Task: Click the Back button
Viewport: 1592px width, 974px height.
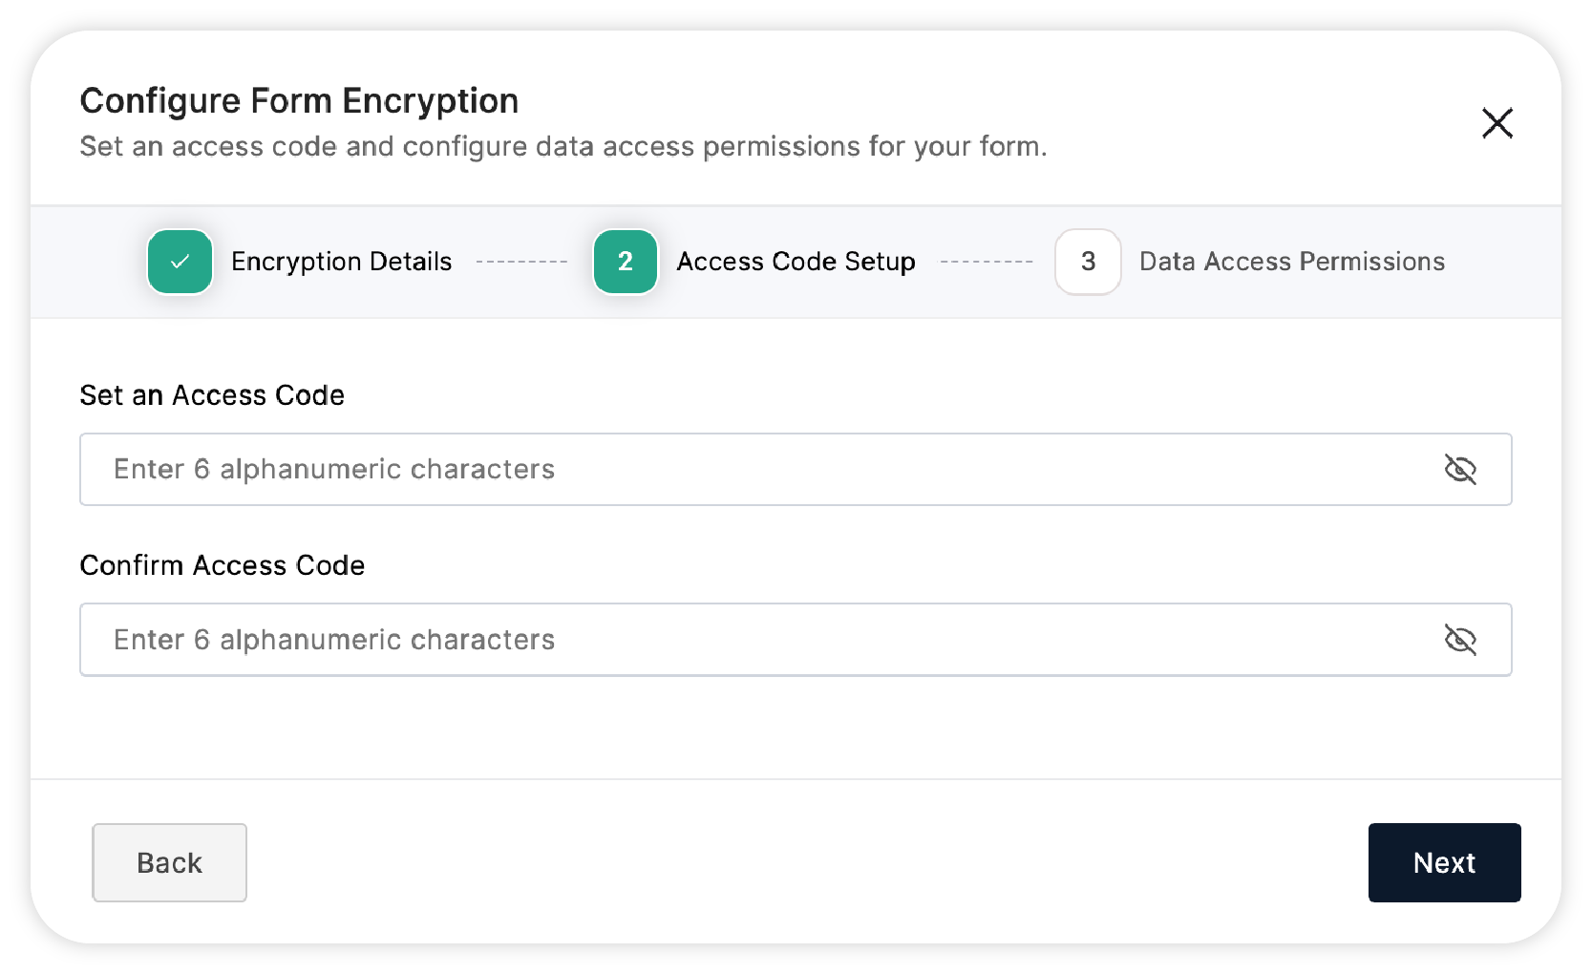Action: (x=169, y=862)
